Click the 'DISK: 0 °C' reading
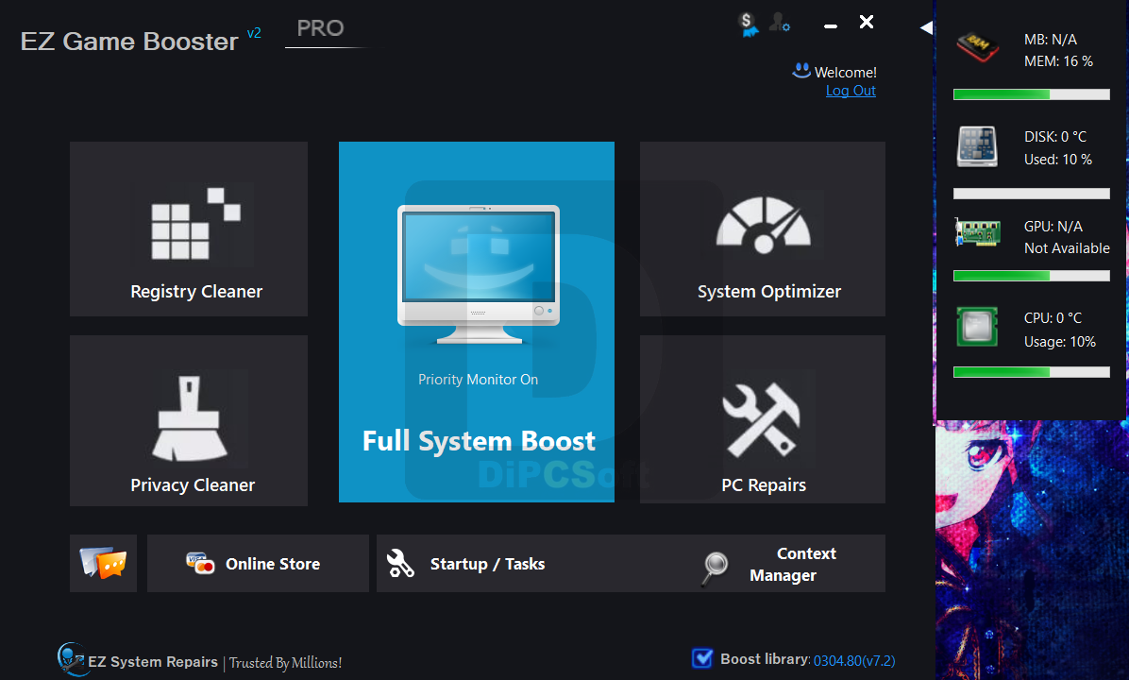Image resolution: width=1129 pixels, height=680 pixels. coord(1055,136)
